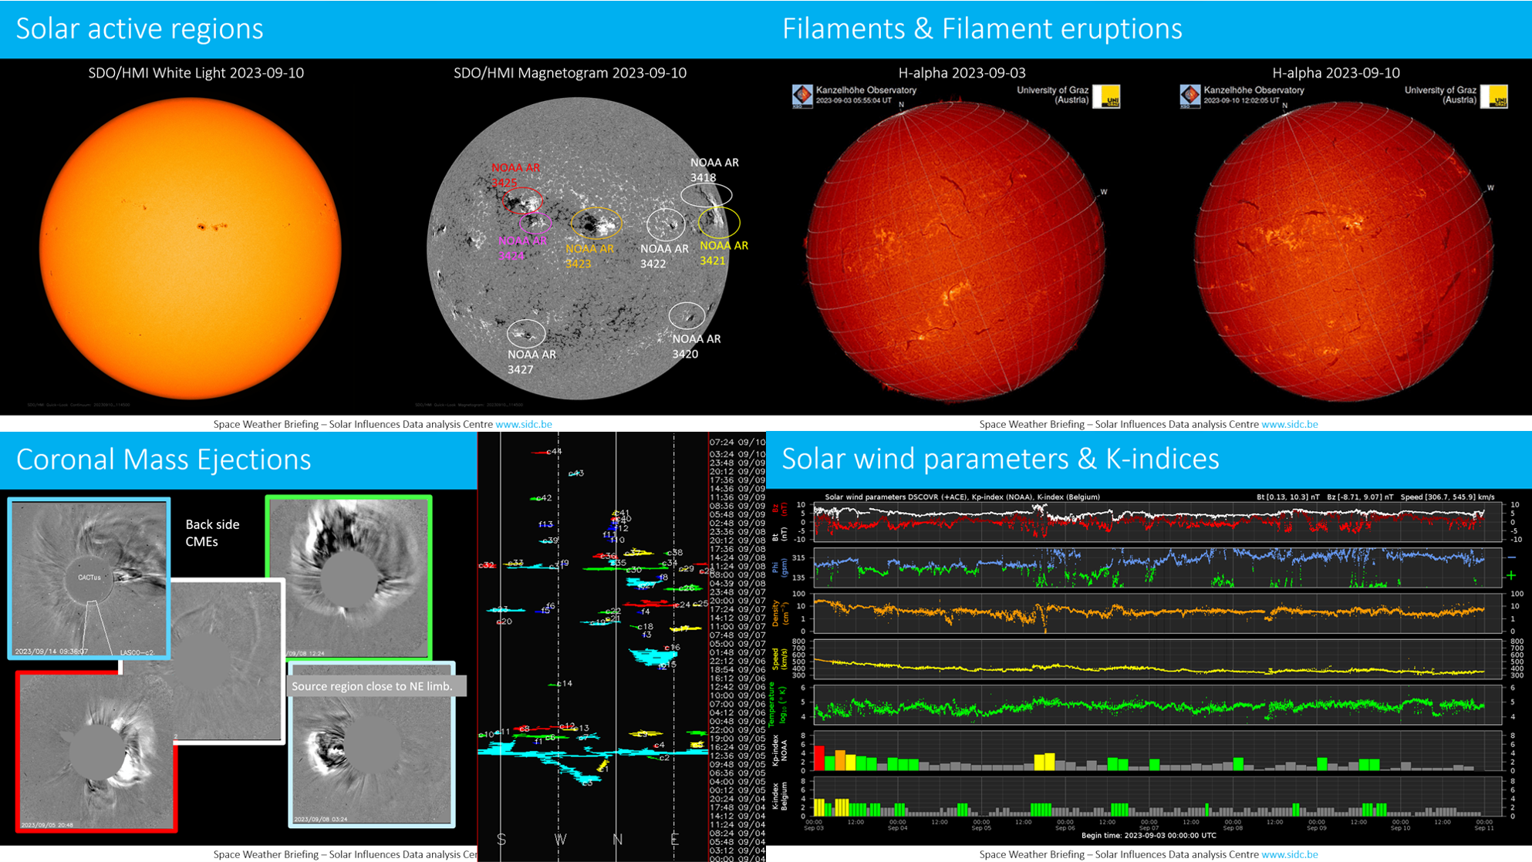
Task: Click the 'S' axis label on the CME plot
Action: [x=501, y=840]
